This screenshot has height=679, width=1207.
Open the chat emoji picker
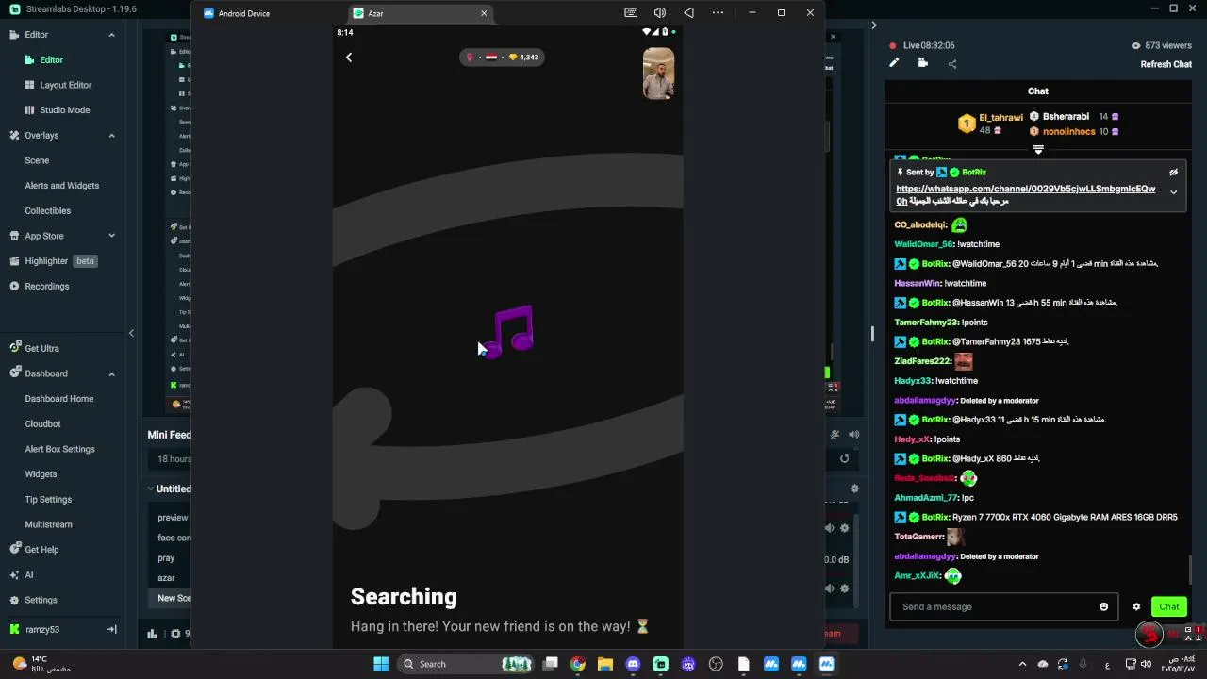coord(1103,606)
